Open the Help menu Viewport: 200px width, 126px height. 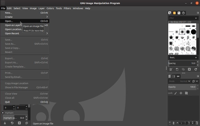pos(88,8)
